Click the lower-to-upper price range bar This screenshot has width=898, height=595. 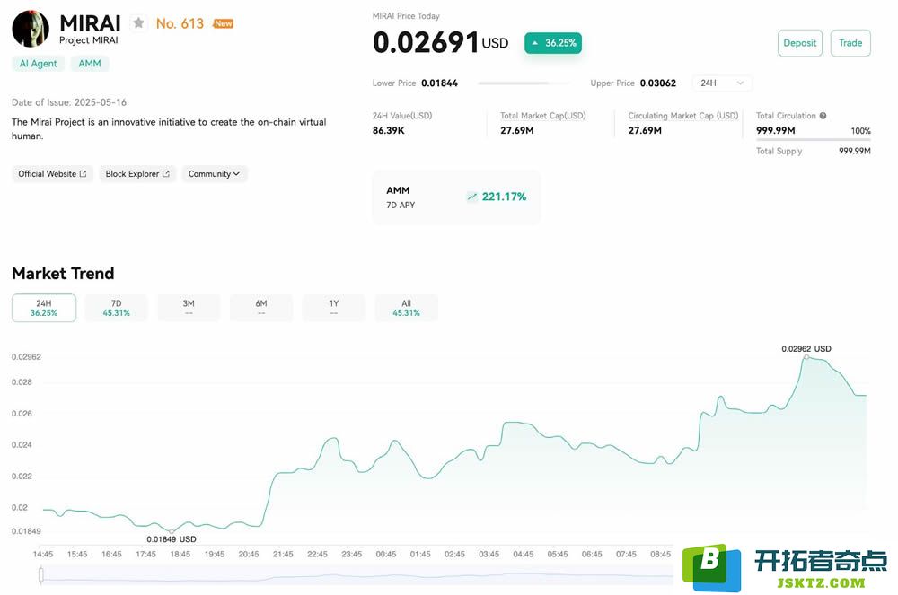point(524,83)
